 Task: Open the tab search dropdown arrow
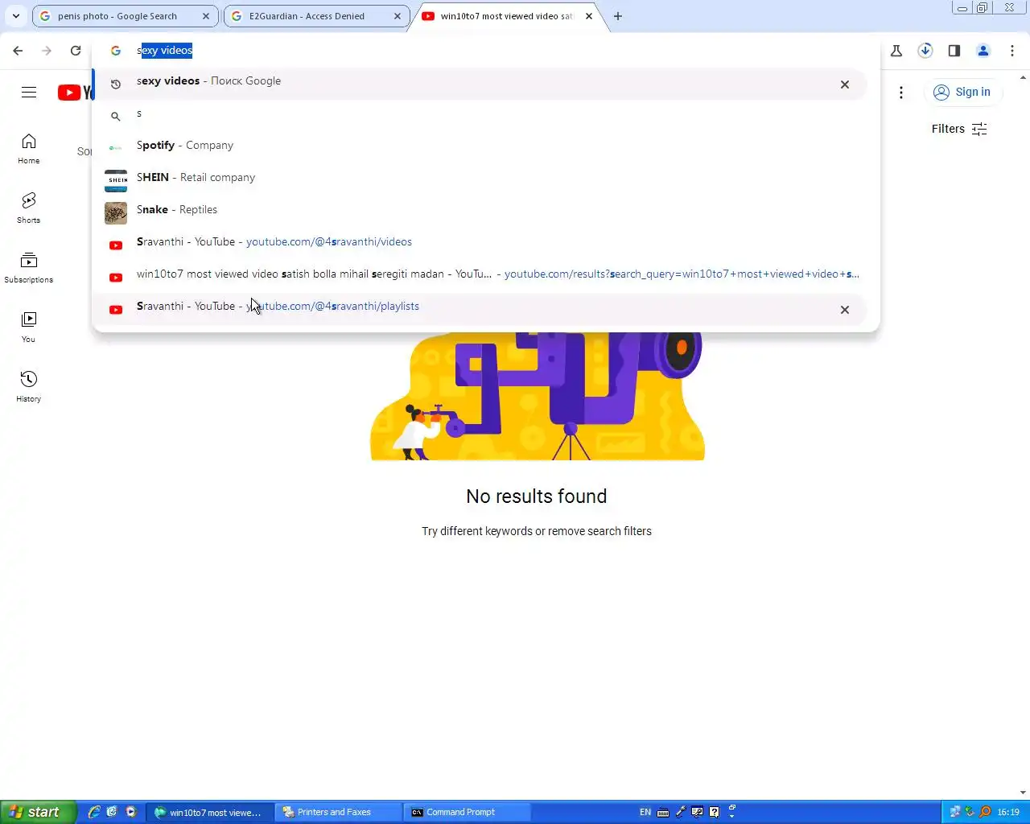(16, 16)
